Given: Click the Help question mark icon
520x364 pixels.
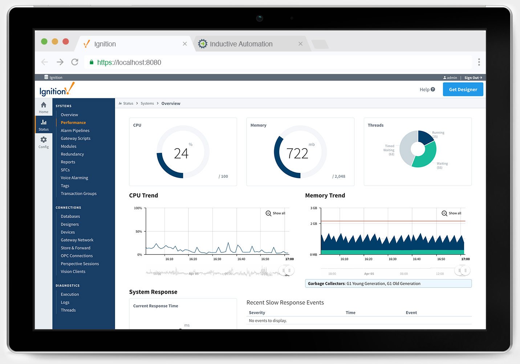Looking at the screenshot, I should coord(432,90).
